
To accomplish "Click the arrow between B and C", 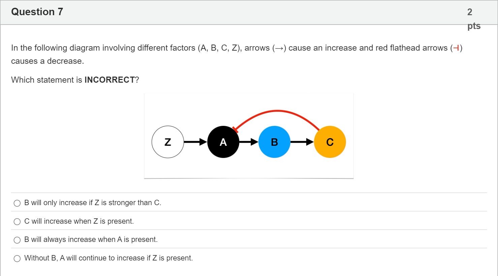I will [x=302, y=142].
